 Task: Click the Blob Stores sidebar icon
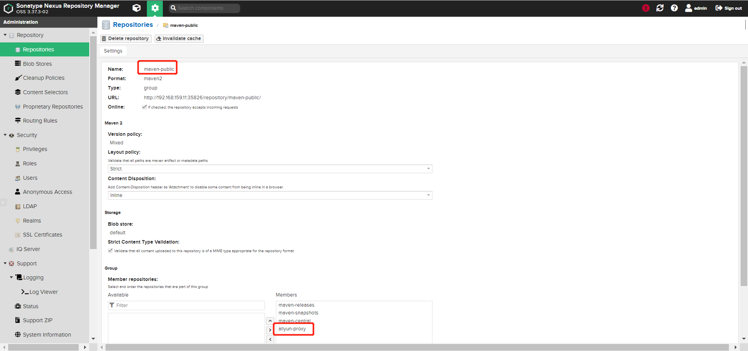[x=18, y=63]
